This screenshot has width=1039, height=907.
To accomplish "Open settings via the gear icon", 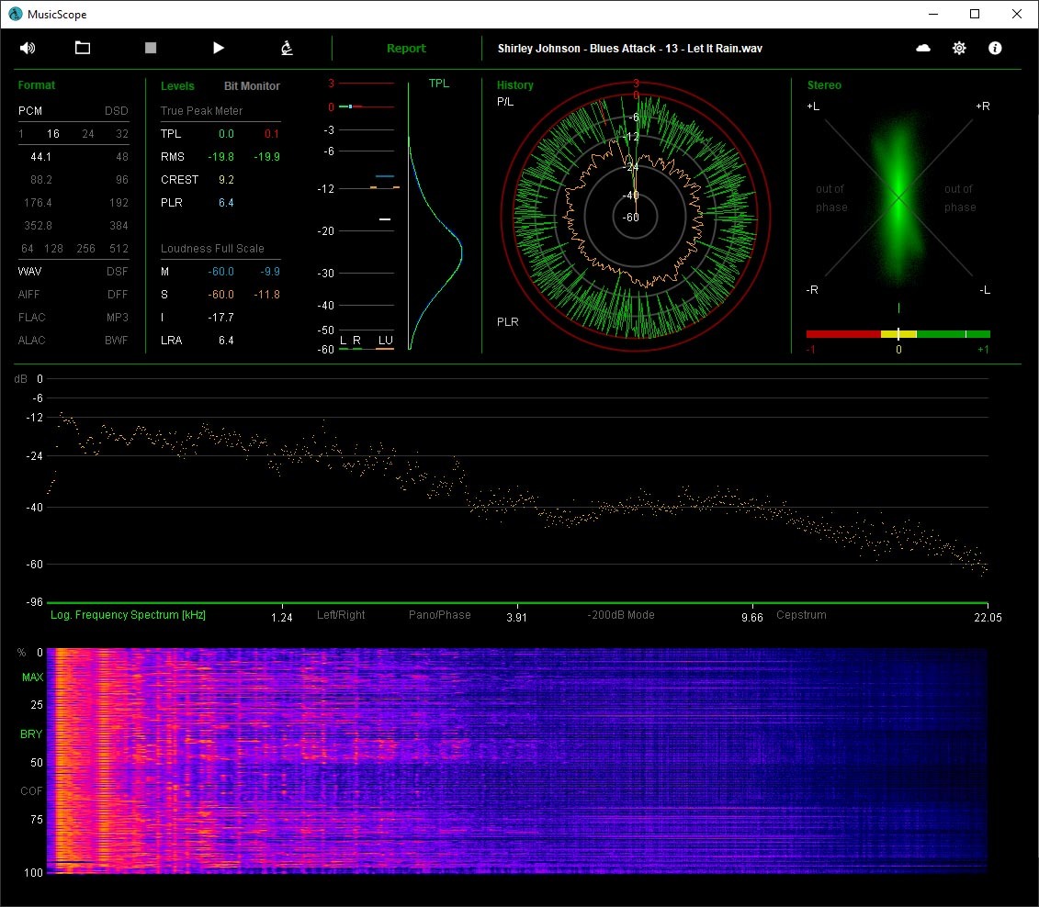I will coord(959,48).
